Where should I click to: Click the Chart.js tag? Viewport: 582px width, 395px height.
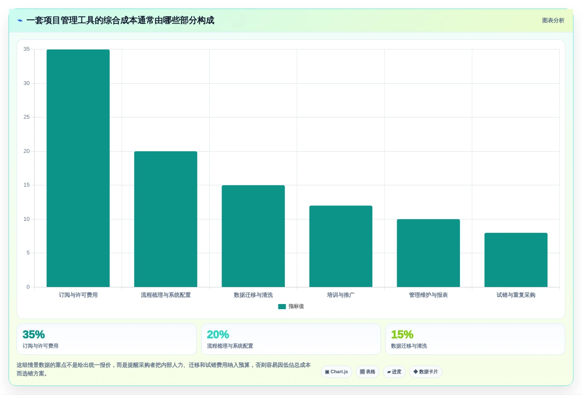click(336, 372)
